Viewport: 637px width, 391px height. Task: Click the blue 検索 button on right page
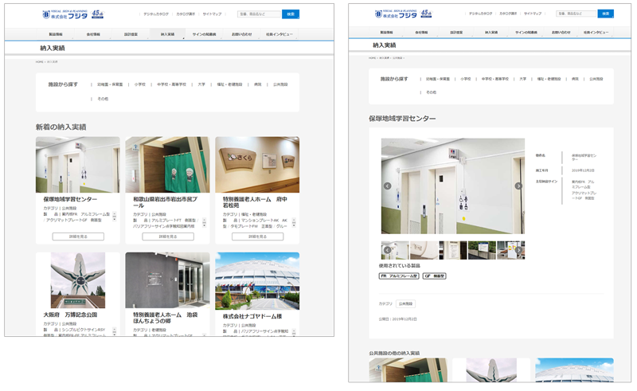(x=606, y=14)
